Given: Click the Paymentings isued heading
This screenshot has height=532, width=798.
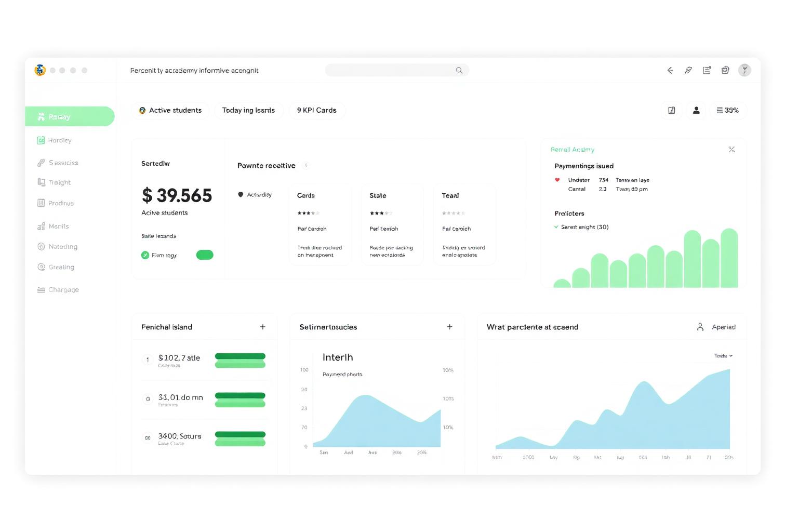Looking at the screenshot, I should coord(584,166).
